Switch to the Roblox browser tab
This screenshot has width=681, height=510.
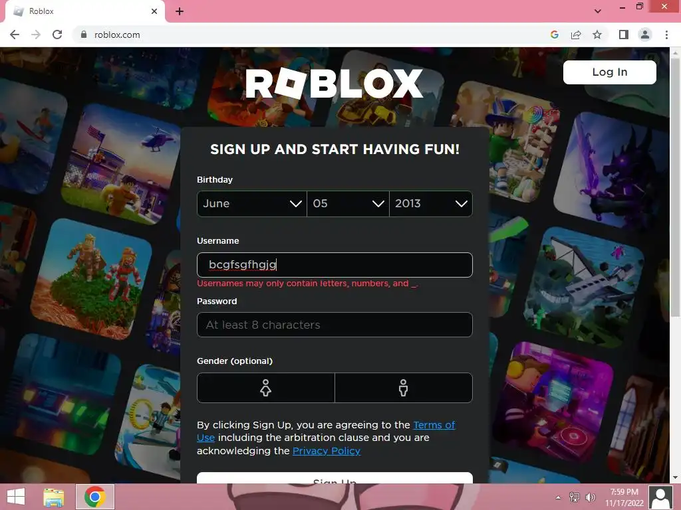point(85,12)
